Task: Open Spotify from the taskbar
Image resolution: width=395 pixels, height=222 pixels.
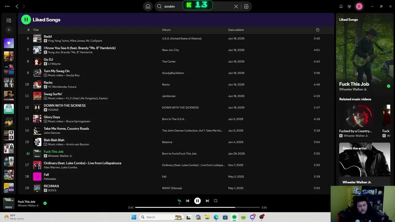Action: [x=234, y=217]
